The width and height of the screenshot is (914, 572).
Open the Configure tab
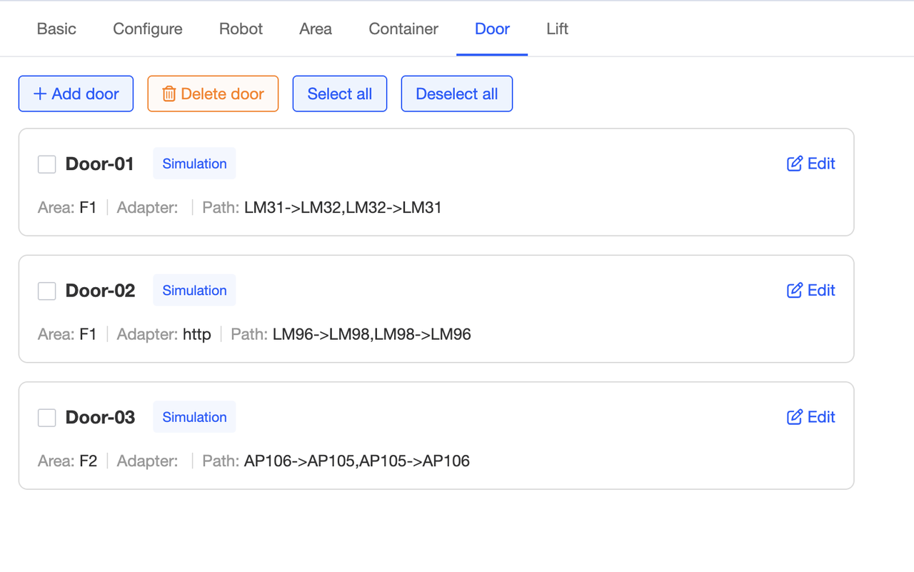pos(148,29)
